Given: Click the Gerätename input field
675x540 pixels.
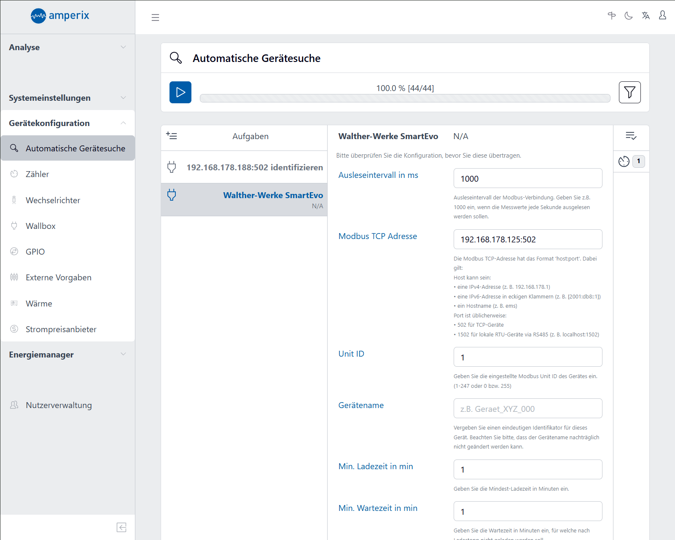Looking at the screenshot, I should click(527, 408).
